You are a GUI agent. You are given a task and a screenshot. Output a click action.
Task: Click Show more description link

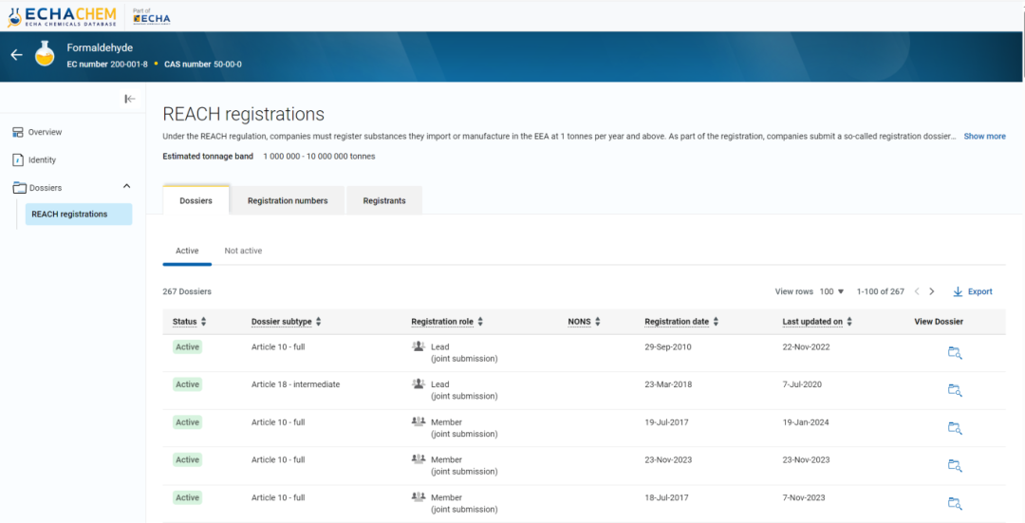tap(984, 136)
